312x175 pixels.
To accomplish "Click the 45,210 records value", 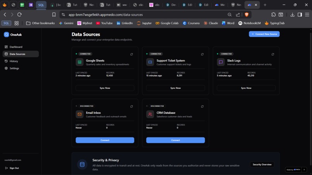I will coord(251,76).
